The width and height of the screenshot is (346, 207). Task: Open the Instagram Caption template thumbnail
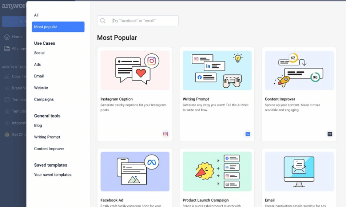point(135,71)
